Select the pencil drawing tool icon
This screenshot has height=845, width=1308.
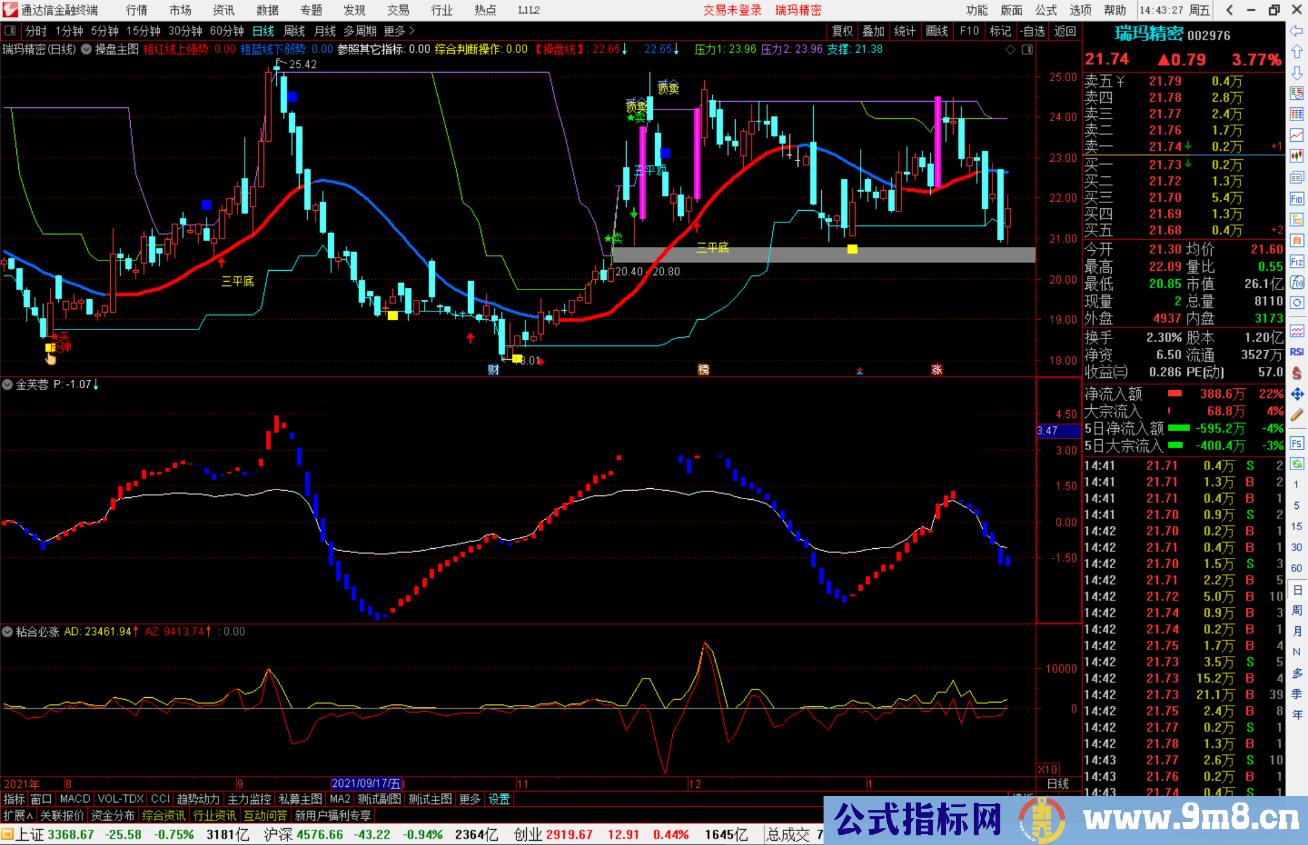(1296, 416)
